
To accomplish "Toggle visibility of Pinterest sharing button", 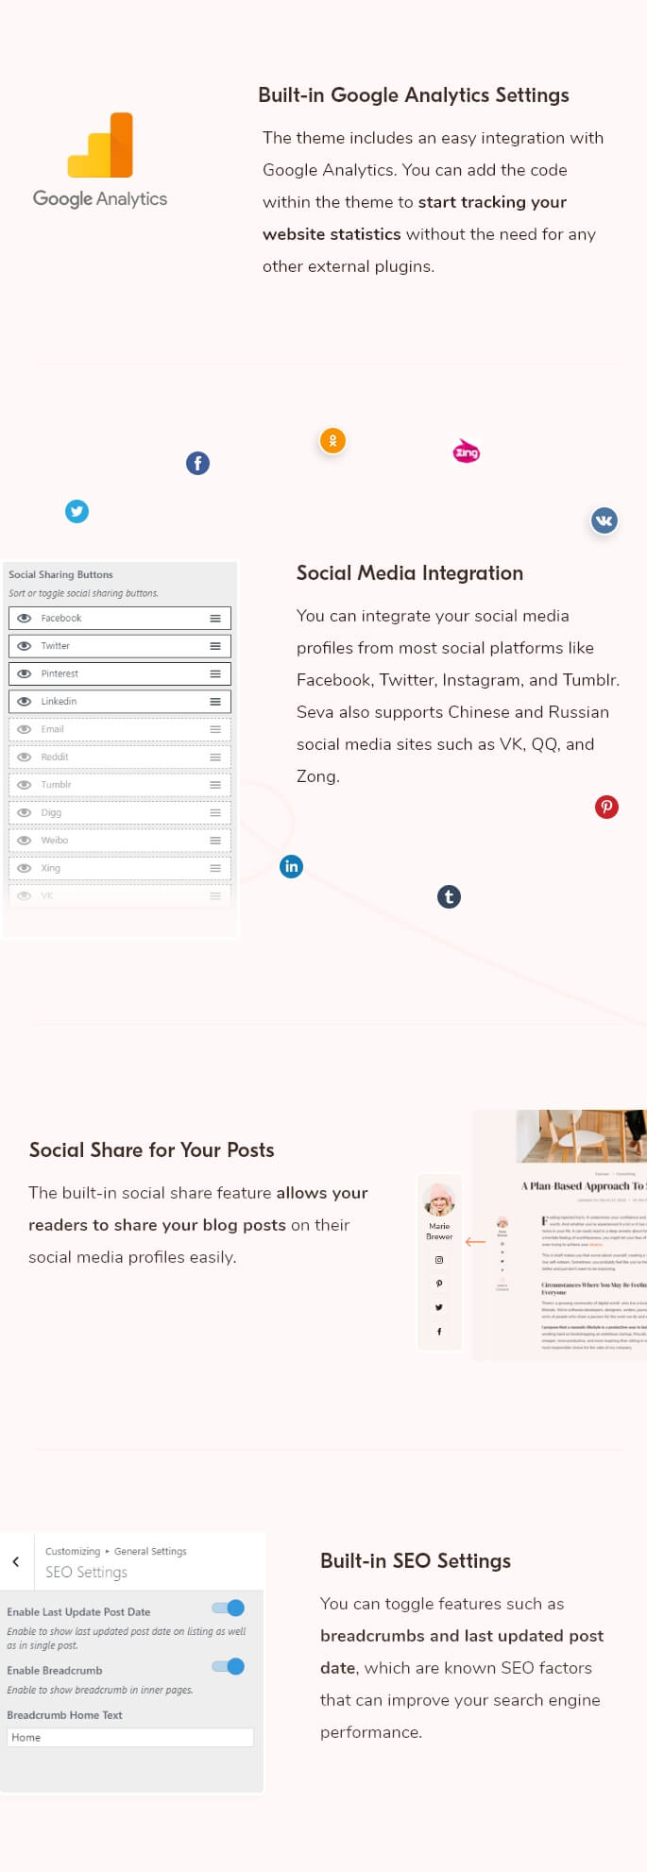I will click(25, 673).
